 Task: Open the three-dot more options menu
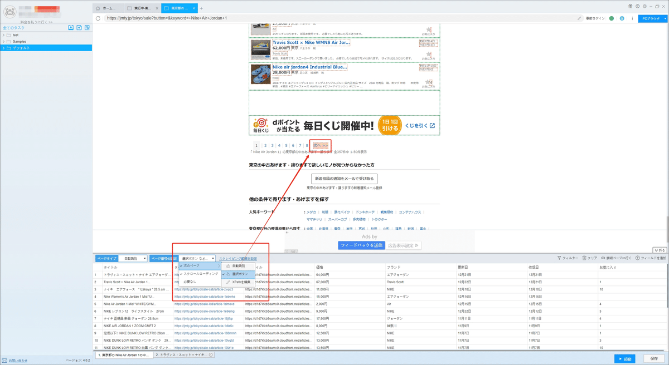(631, 18)
